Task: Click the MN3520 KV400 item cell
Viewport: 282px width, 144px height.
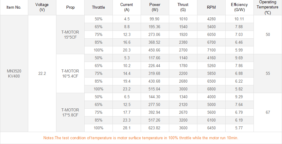Action: 14,73
